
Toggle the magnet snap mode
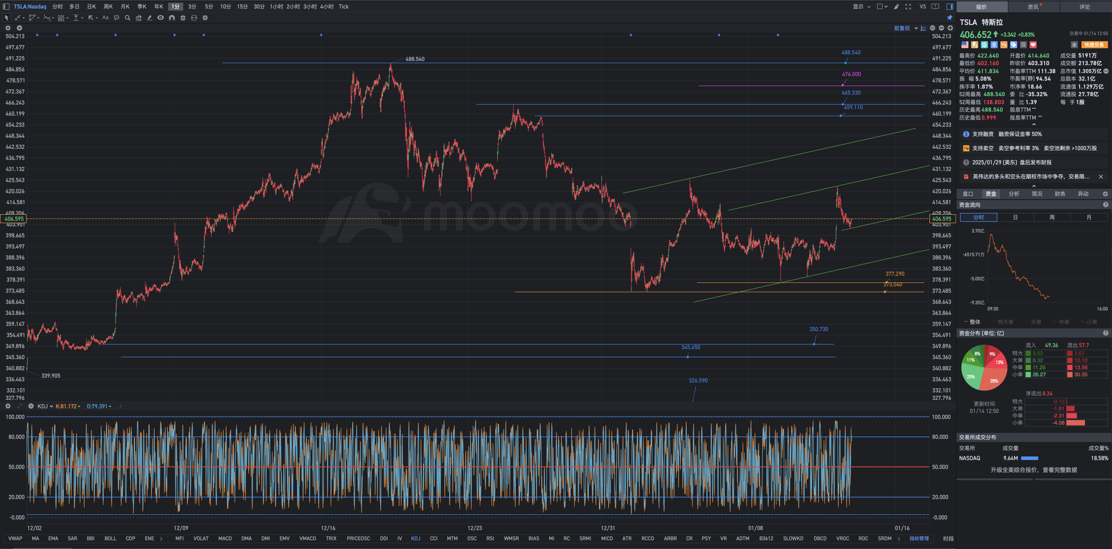pyautogui.click(x=171, y=18)
